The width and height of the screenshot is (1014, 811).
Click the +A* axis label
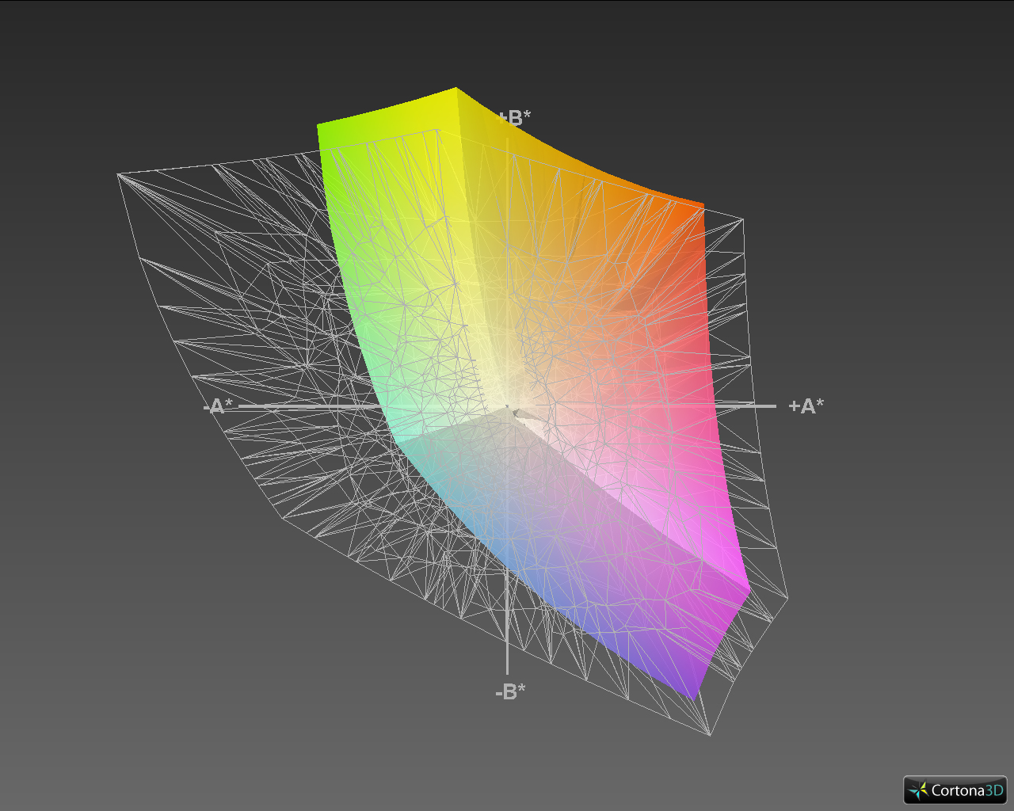click(x=806, y=406)
